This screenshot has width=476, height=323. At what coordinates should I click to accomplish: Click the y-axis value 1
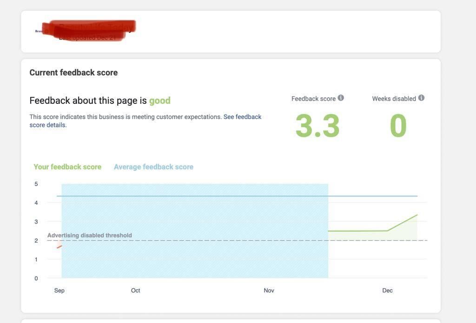point(36,260)
